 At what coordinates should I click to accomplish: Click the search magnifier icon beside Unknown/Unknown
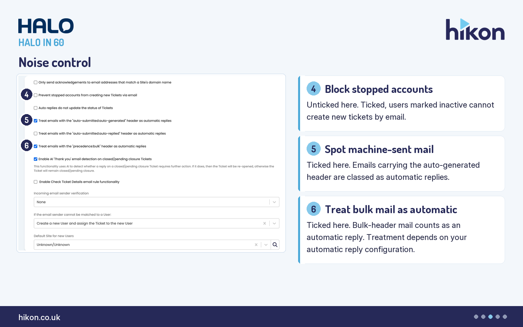(x=275, y=245)
